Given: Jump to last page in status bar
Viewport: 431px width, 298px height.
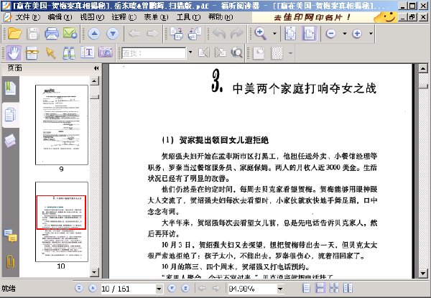Looking at the screenshot, I should pyautogui.click(x=185, y=288).
